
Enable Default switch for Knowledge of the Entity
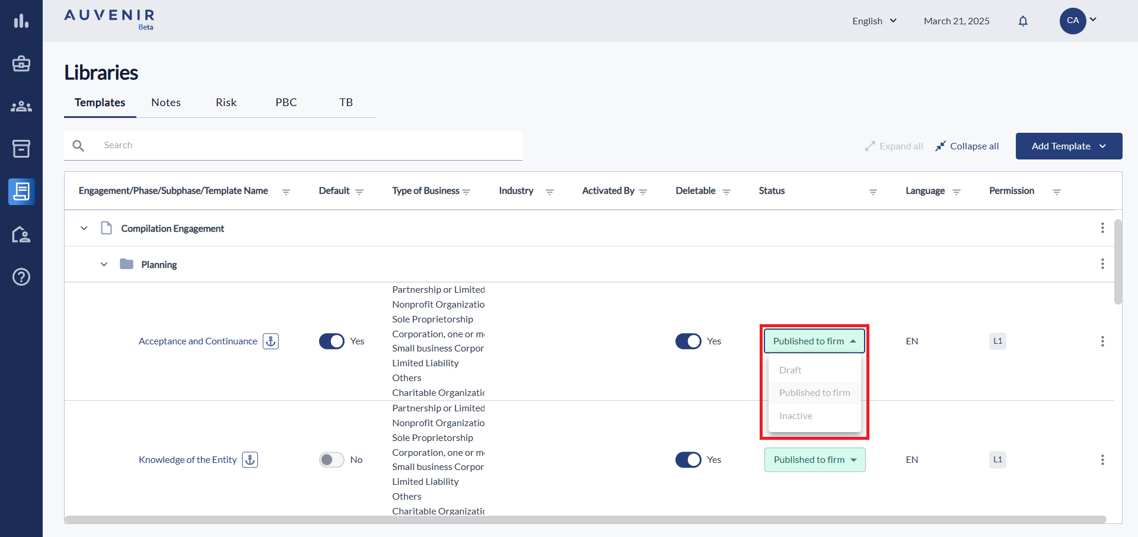coord(331,460)
